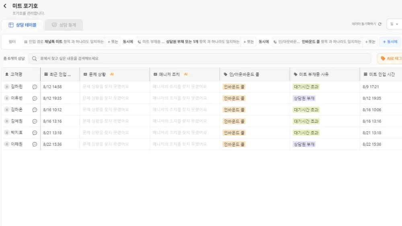Click the table search input field
Image resolution: width=402 pixels, height=226 pixels.
click(201, 59)
